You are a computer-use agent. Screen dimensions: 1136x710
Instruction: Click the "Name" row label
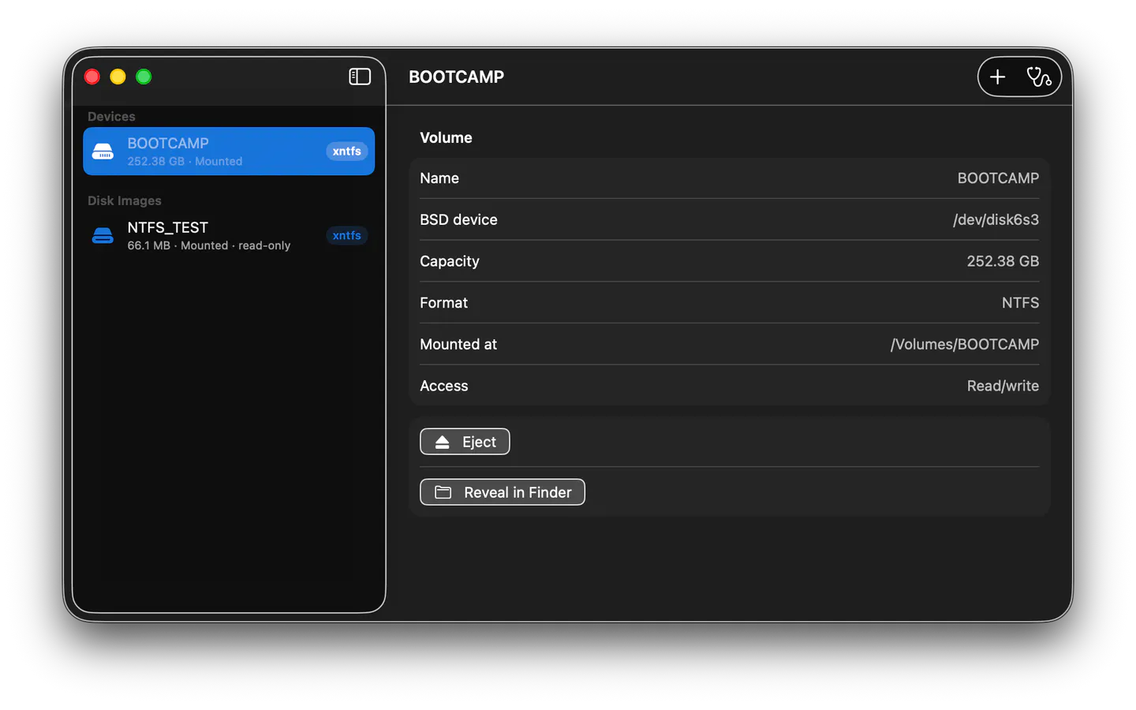(439, 178)
